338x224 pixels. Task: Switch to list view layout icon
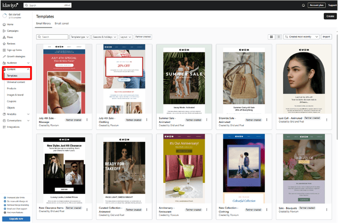pos(279,37)
